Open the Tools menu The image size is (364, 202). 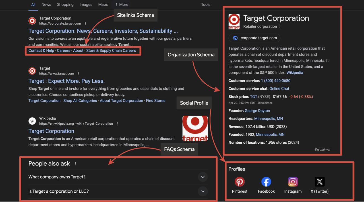click(206, 5)
